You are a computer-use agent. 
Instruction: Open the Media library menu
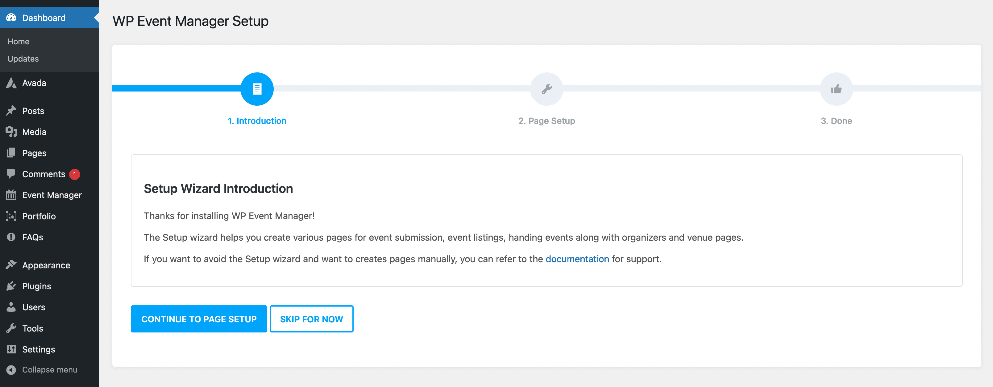49,132
